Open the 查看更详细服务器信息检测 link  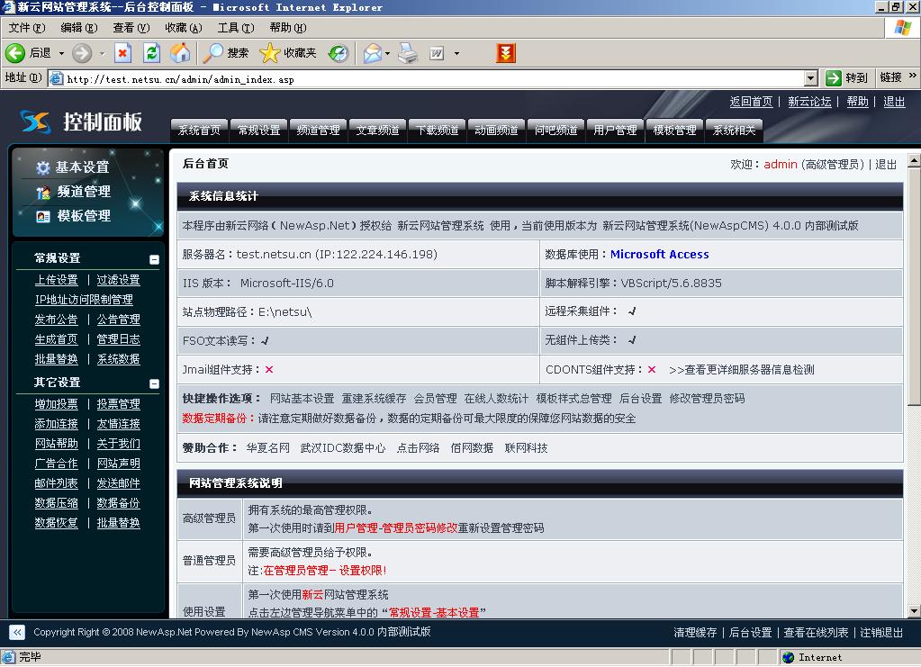pos(741,370)
